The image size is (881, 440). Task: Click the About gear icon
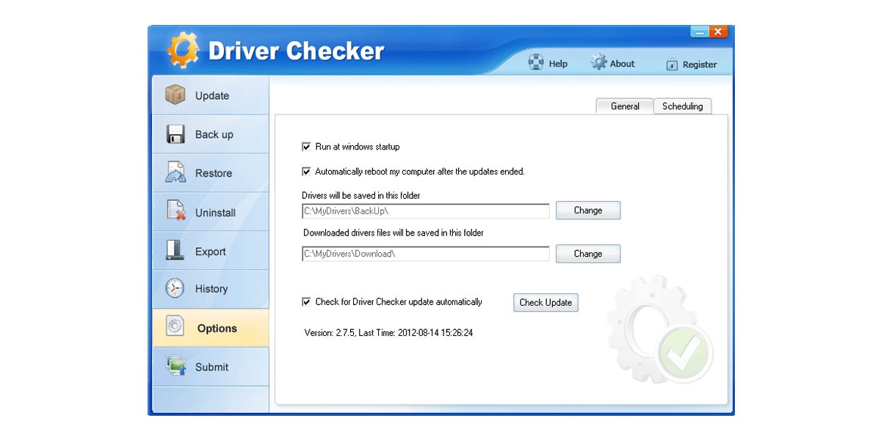coord(599,62)
